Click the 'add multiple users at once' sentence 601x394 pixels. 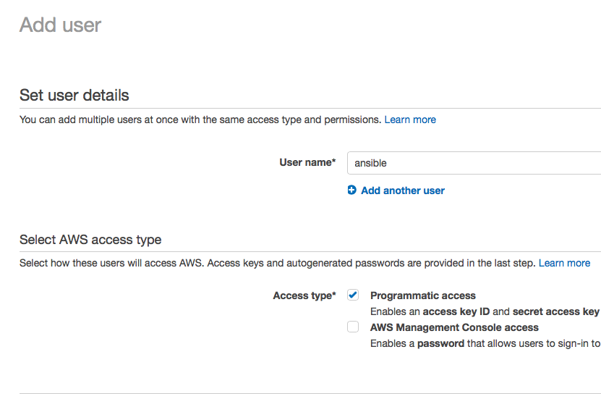pos(200,120)
